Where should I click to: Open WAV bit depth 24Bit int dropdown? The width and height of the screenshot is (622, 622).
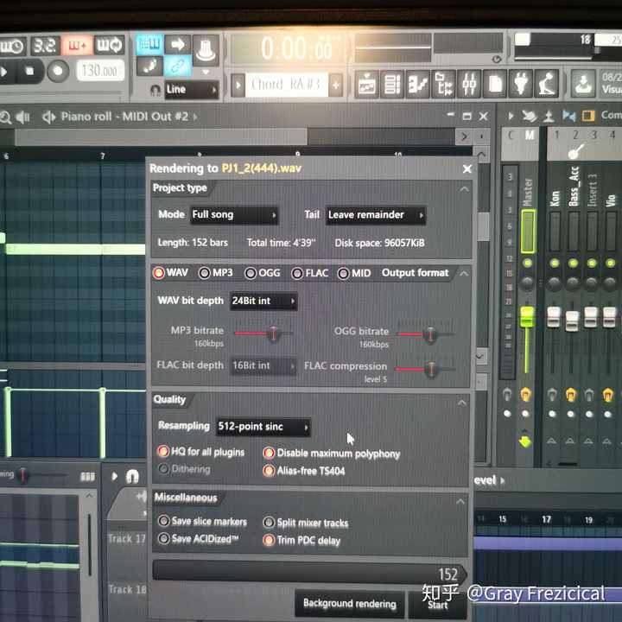pyautogui.click(x=263, y=301)
